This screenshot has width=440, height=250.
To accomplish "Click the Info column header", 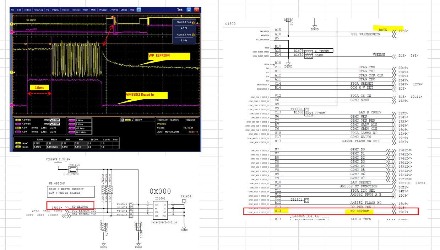I will [x=115, y=139].
